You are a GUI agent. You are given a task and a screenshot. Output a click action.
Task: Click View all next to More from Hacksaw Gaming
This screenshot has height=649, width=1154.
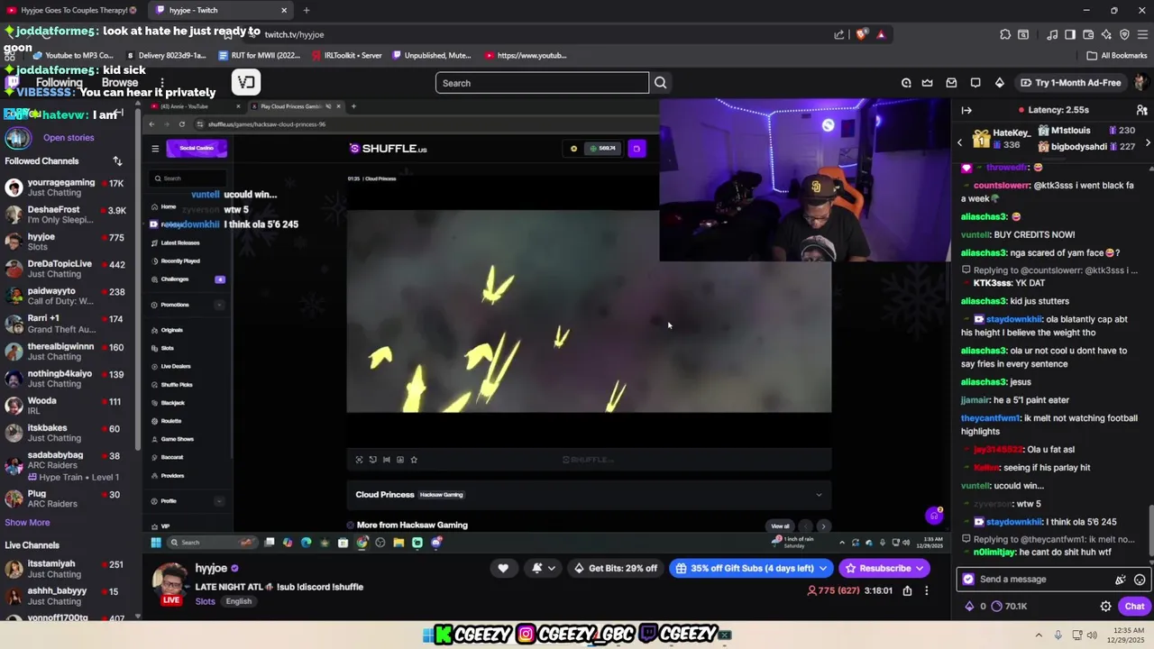coord(780,526)
